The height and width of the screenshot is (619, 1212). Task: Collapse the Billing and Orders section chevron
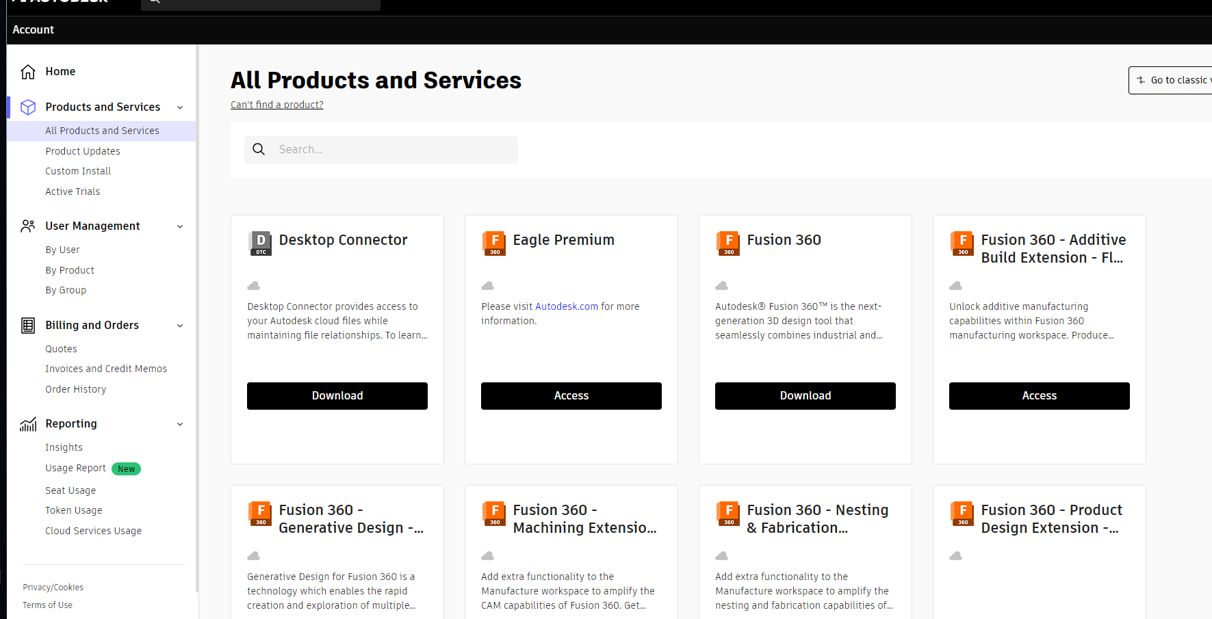[x=180, y=326]
